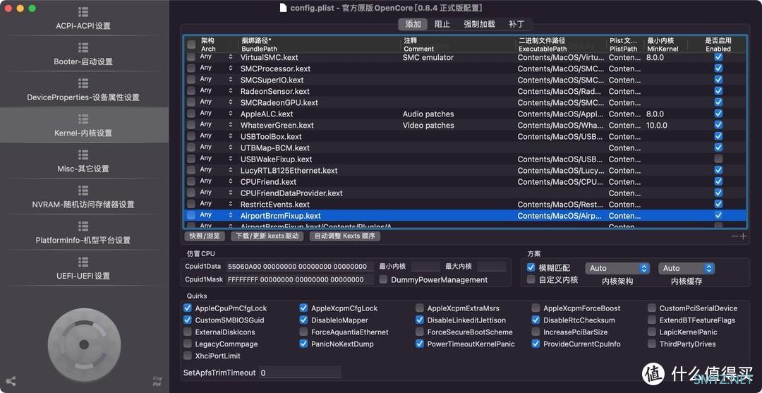
Task: Open the PlatformInfo-机型平台设置 section icon
Action: click(x=83, y=226)
